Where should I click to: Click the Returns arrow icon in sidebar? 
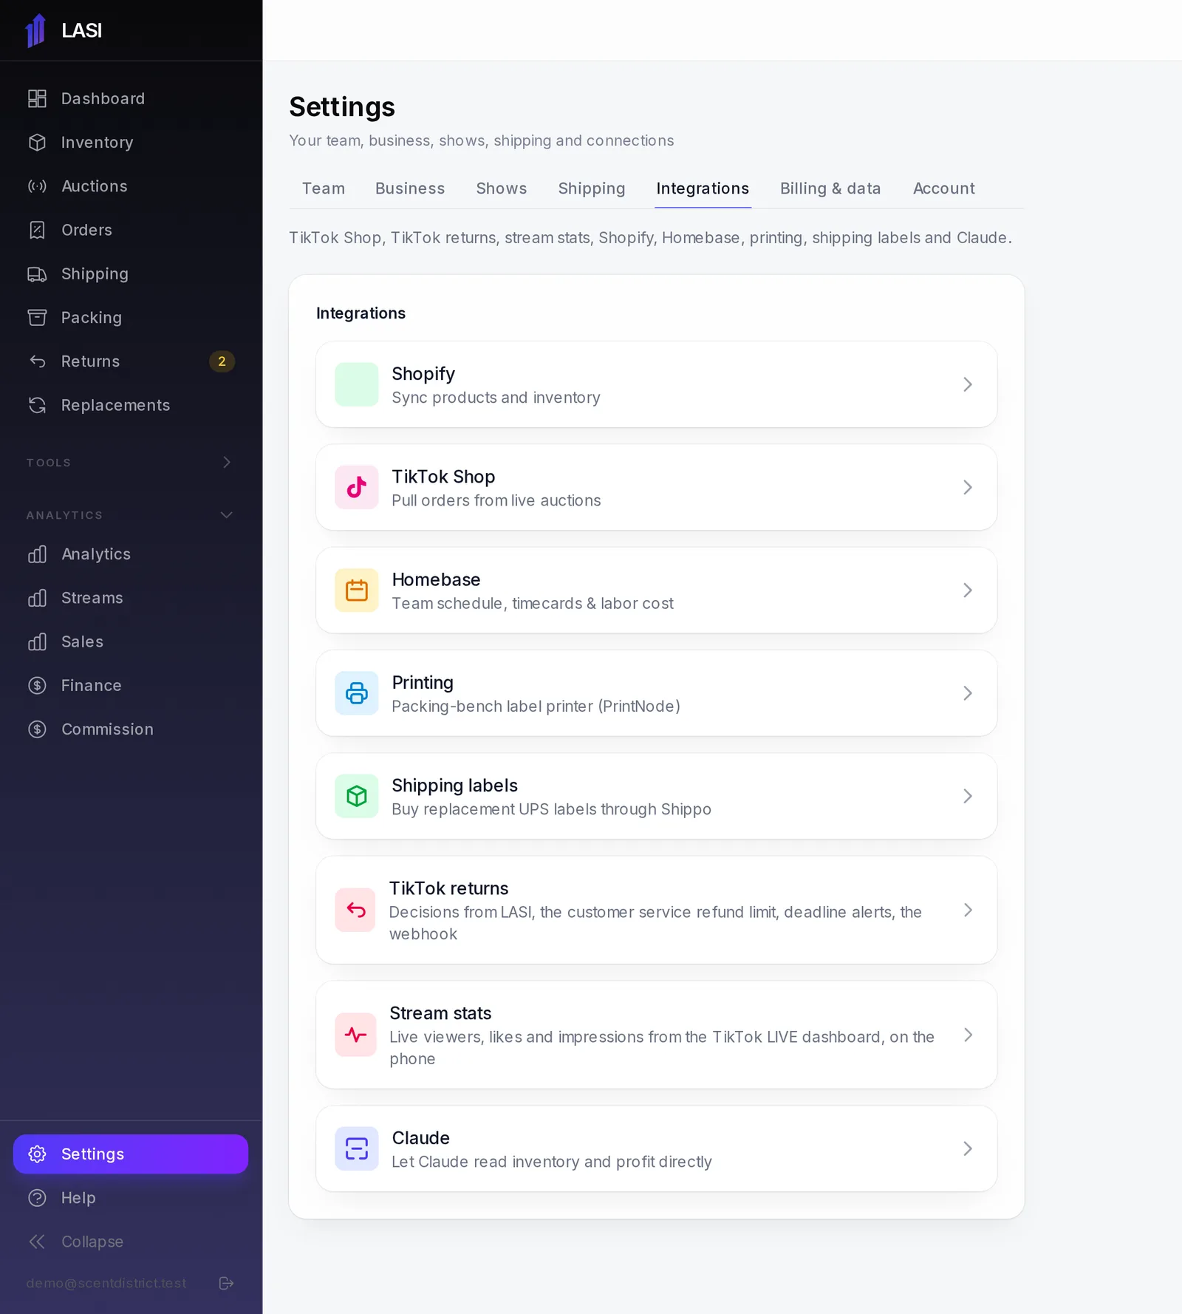[37, 361]
